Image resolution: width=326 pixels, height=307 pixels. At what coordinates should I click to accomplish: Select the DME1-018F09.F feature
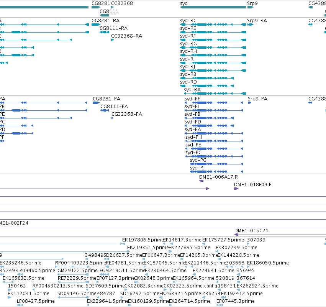coord(236,189)
